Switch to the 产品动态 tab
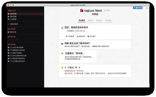The width and height of the screenshot is (156, 97). coord(108,20)
